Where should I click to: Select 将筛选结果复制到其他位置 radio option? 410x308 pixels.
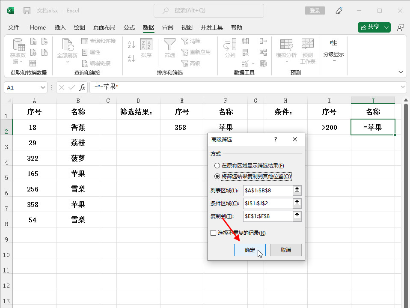[217, 176]
